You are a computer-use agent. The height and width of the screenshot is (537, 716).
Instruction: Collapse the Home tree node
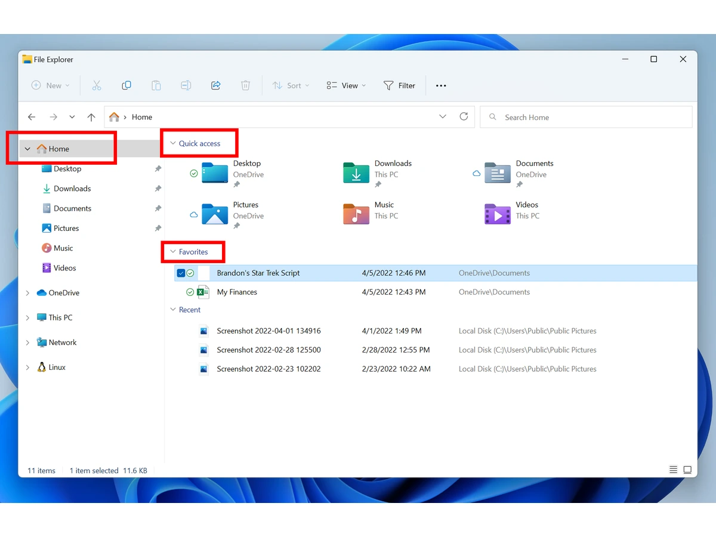click(x=27, y=149)
